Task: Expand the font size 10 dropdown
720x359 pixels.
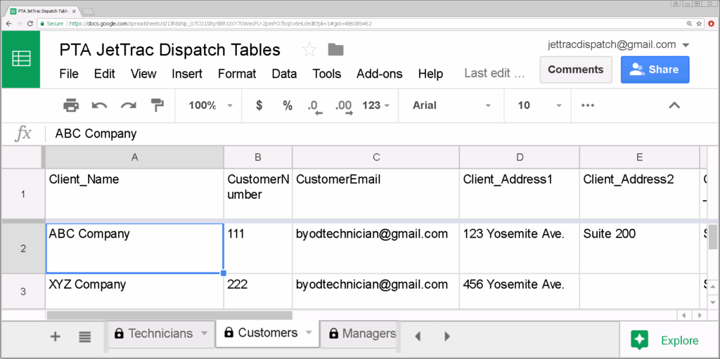Action: pyautogui.click(x=539, y=105)
